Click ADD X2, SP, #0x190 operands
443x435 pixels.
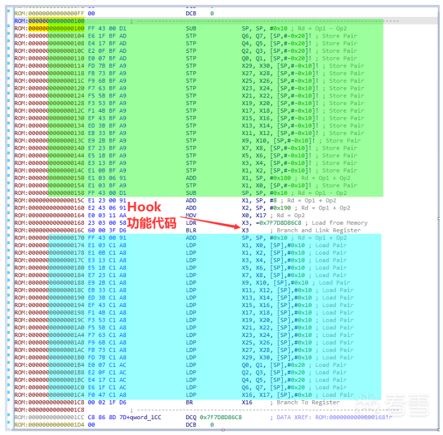[x=266, y=208]
